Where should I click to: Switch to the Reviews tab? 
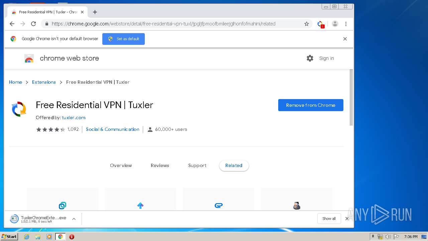[160, 165]
